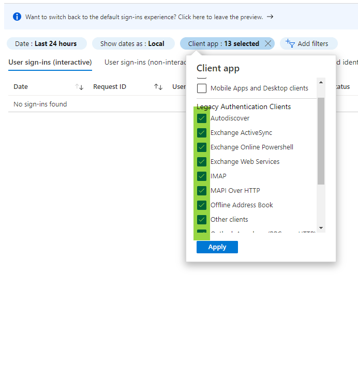Click arrow to leave the preview
Viewport: 358px width, 366px height.
tap(270, 17)
